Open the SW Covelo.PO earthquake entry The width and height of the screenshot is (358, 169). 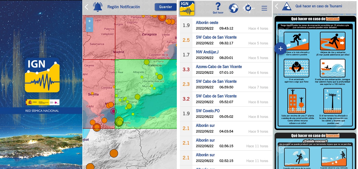[226, 114]
